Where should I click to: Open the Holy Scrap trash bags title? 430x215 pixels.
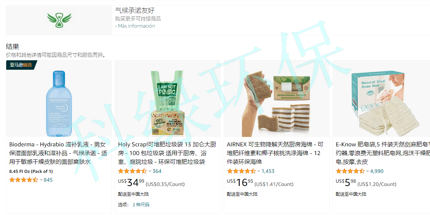(167, 153)
